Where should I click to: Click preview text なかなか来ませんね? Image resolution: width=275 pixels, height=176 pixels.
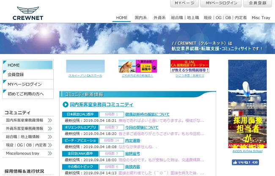tap(138, 147)
